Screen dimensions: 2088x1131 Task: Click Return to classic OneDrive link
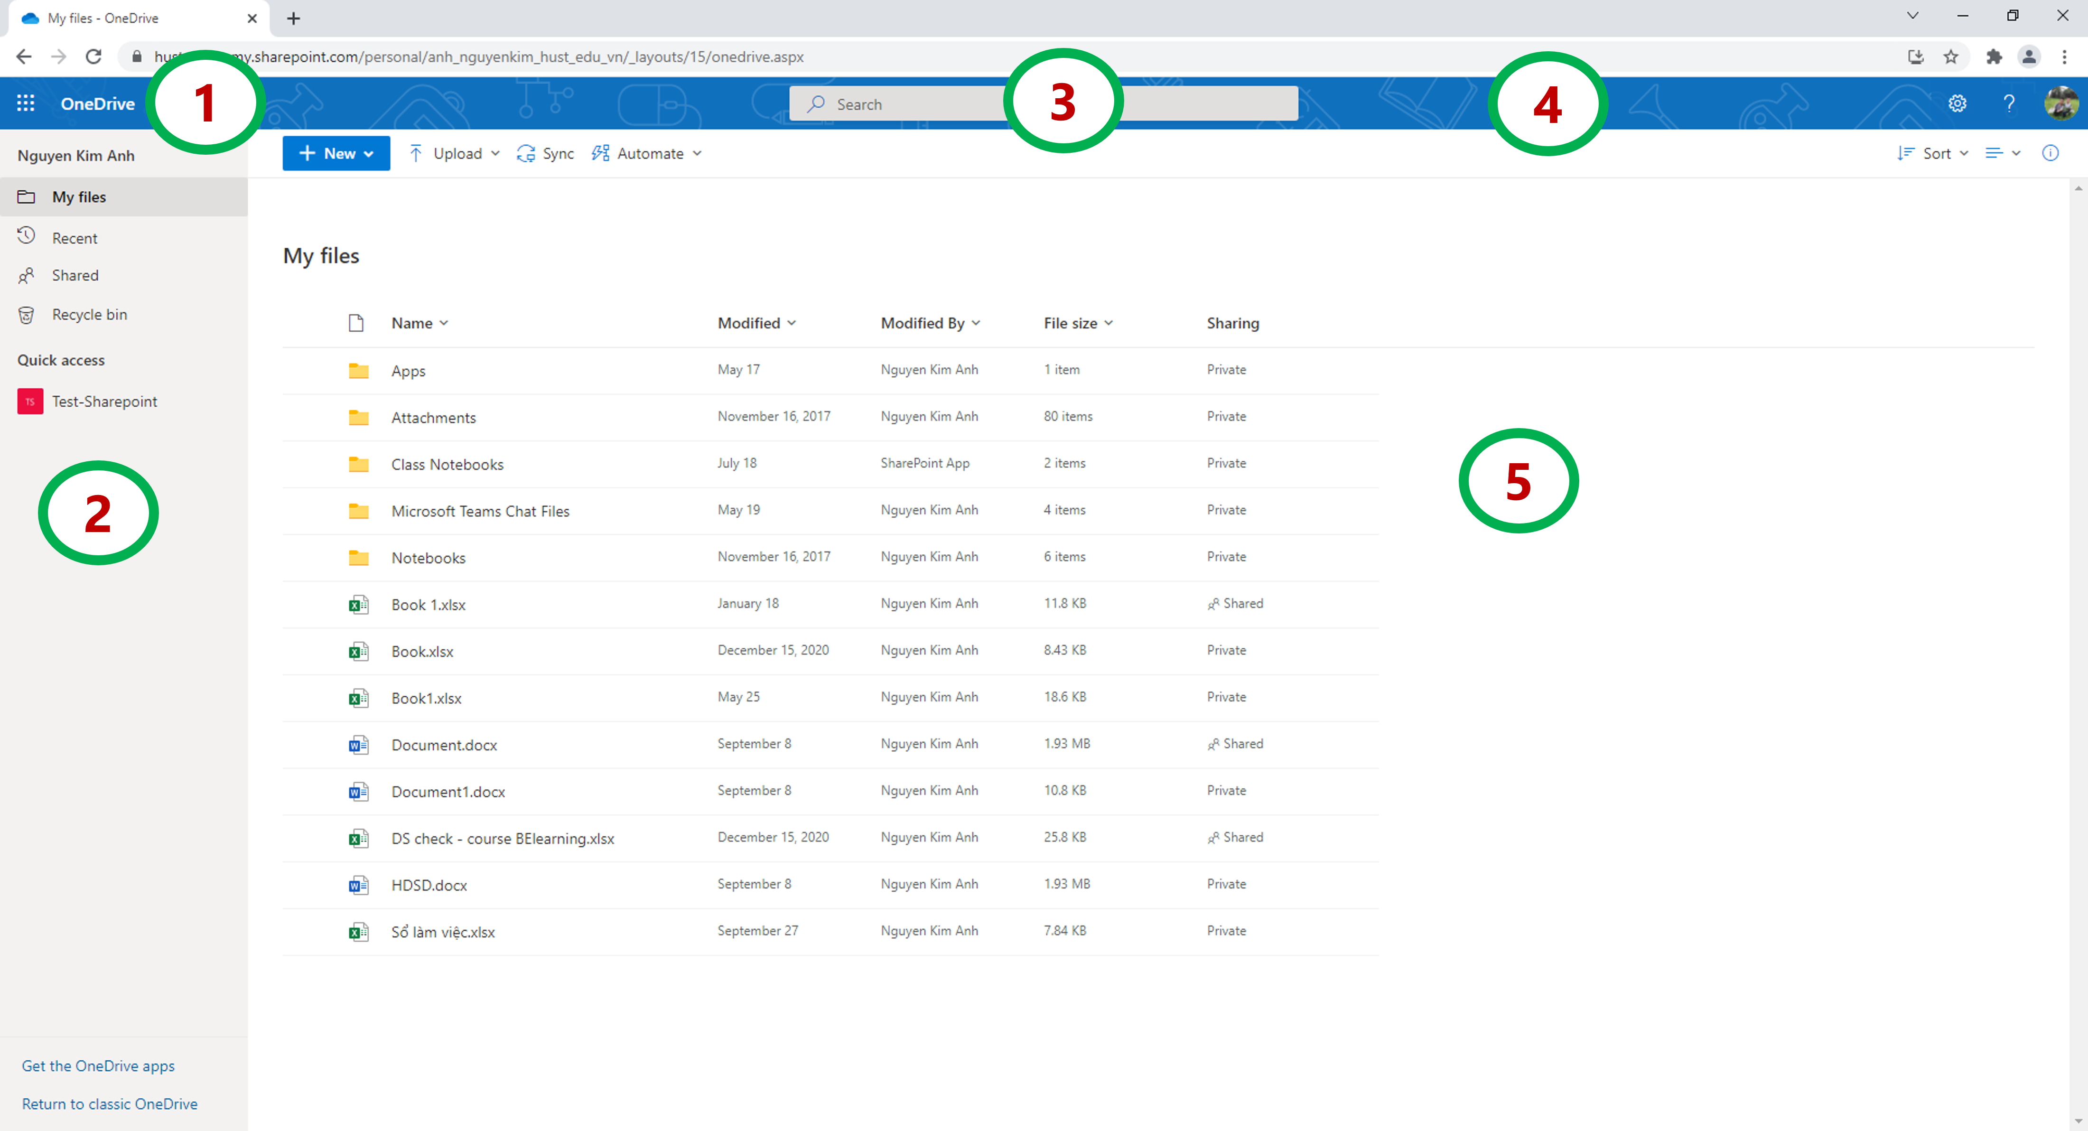pos(110,1103)
